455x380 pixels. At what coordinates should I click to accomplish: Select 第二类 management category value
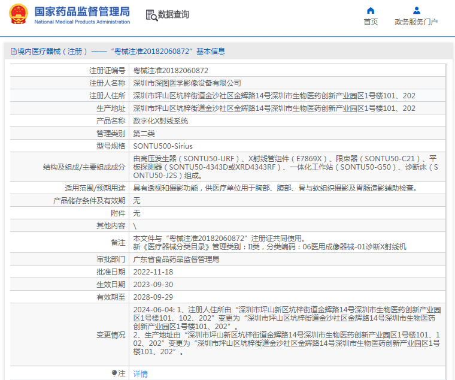144,133
